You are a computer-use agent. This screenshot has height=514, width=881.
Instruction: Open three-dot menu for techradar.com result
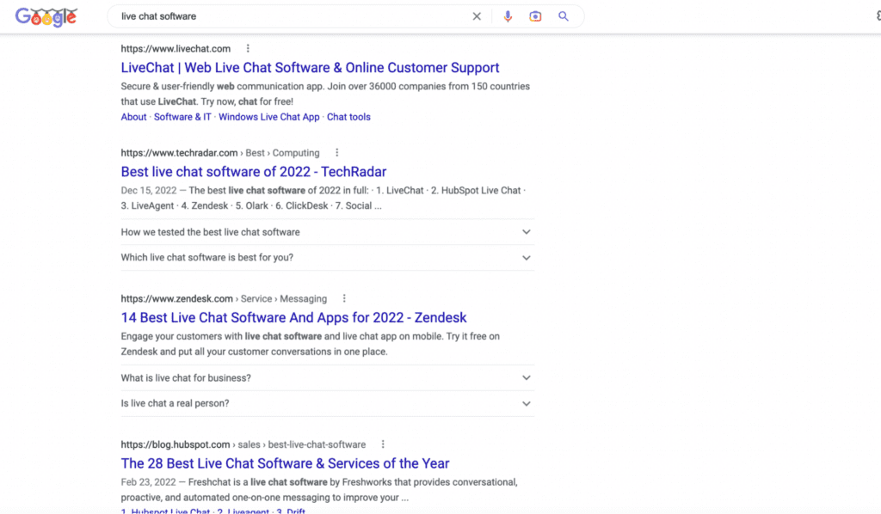pos(336,153)
